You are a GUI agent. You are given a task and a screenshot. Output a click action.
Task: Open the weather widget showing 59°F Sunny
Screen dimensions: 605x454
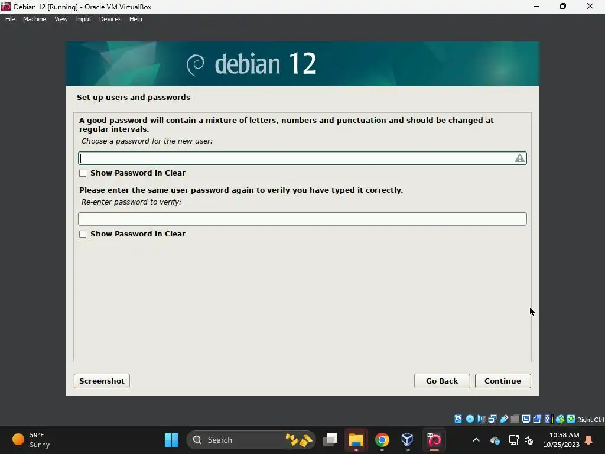pyautogui.click(x=31, y=440)
